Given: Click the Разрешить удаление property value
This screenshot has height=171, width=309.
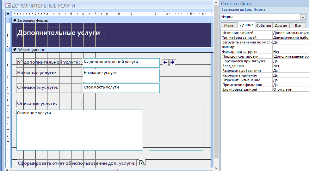Looking at the screenshot, I should point(290,75).
